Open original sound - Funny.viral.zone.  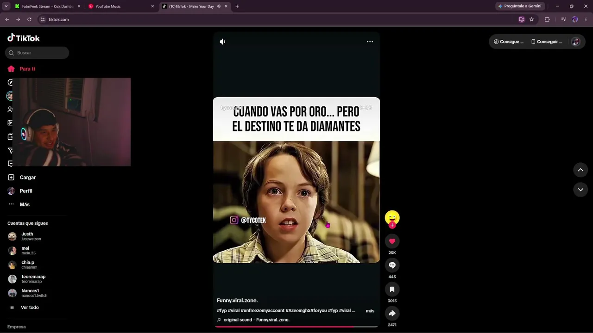point(253,320)
